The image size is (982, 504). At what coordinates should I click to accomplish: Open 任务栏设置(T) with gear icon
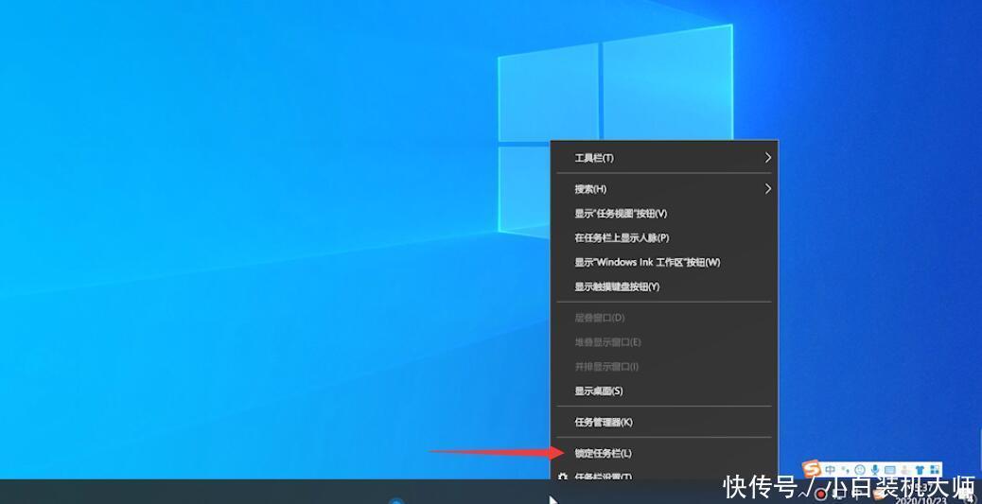[x=664, y=476]
